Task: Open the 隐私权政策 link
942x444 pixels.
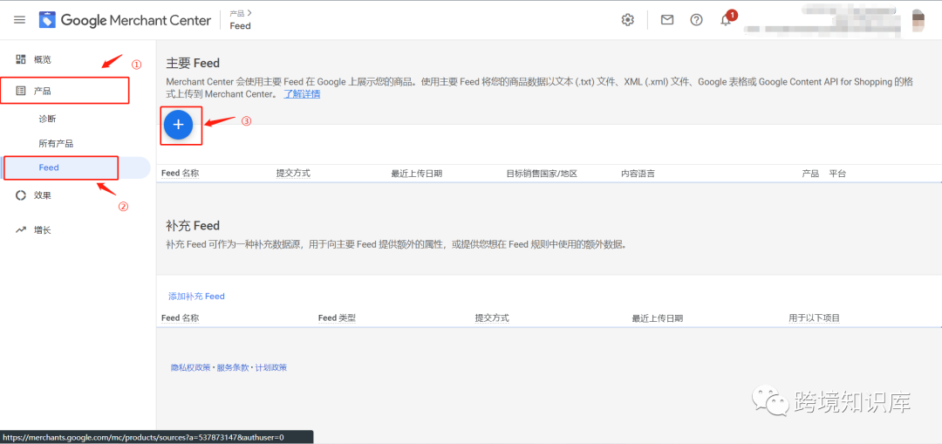Action: [x=191, y=367]
